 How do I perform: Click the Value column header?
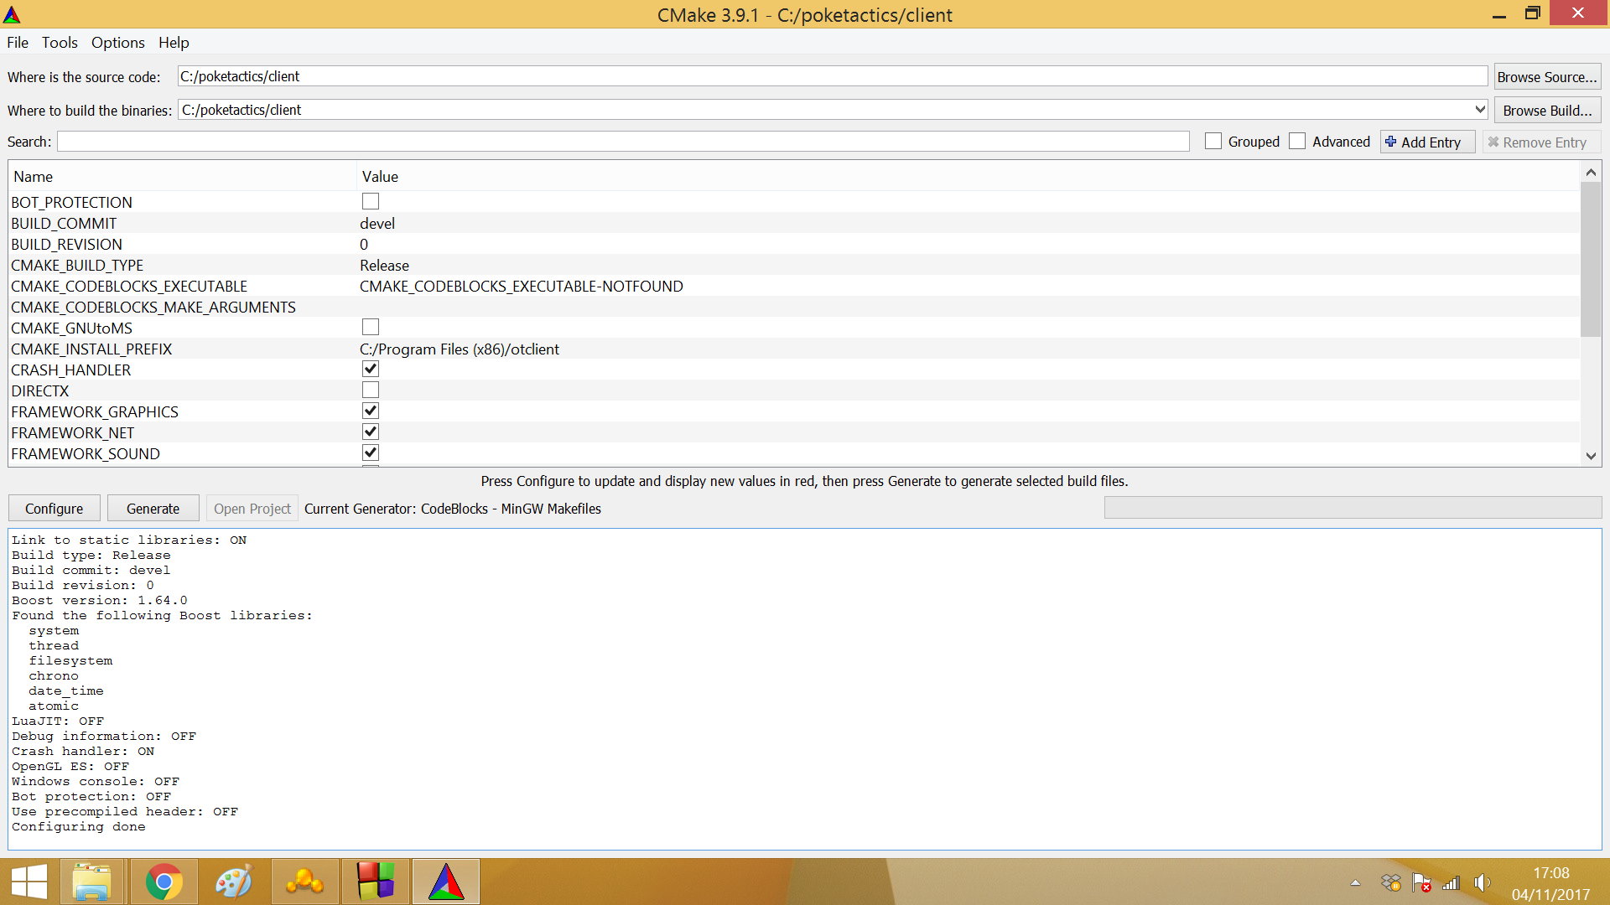coord(969,177)
